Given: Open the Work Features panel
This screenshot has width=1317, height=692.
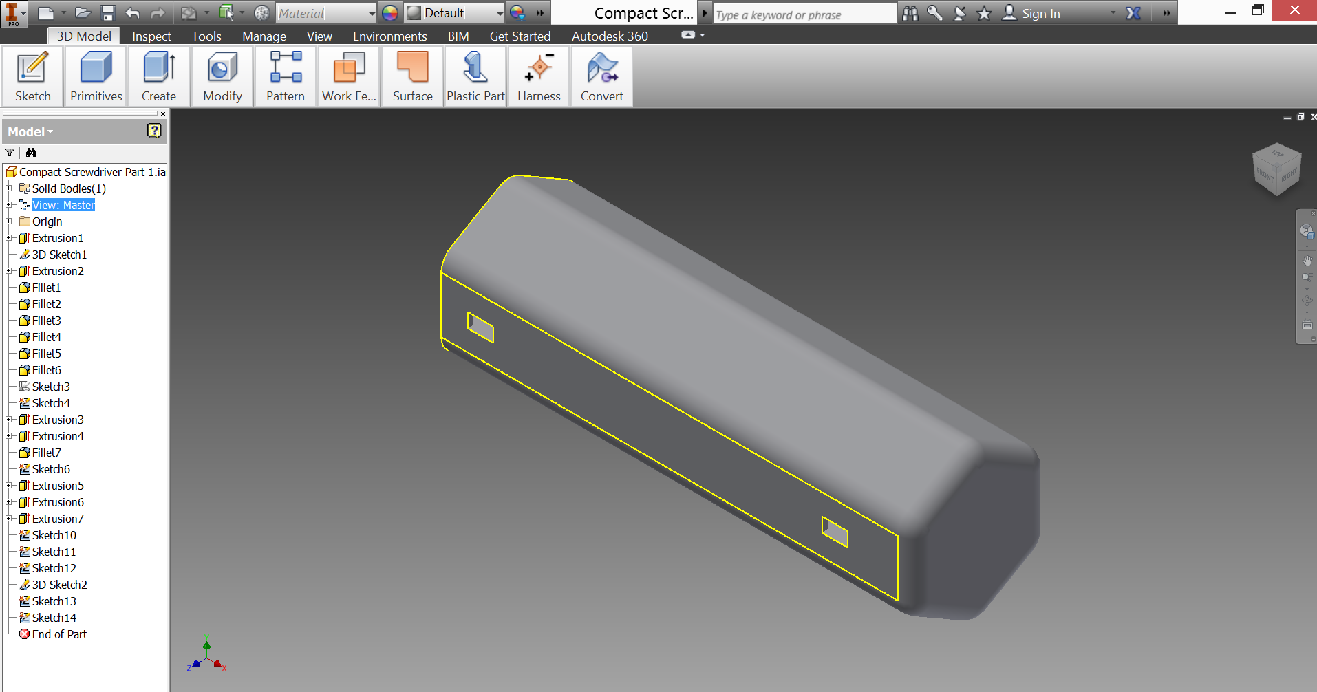Looking at the screenshot, I should (349, 76).
